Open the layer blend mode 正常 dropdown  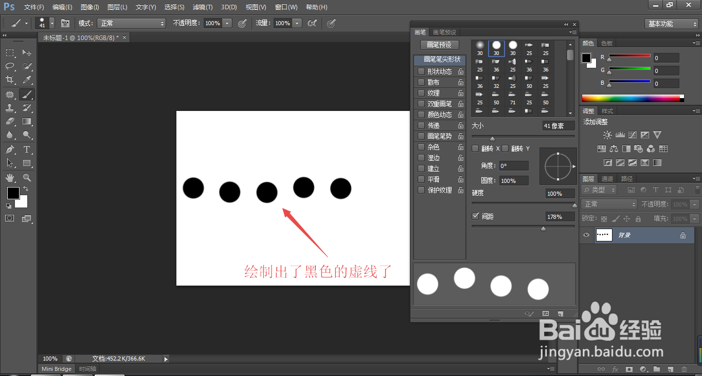coord(610,204)
